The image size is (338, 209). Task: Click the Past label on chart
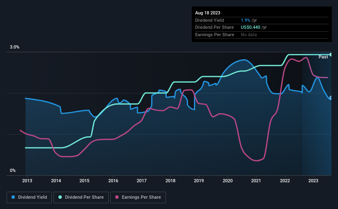click(323, 57)
